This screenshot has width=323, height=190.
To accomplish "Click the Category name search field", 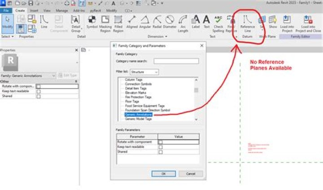I will [176, 61].
